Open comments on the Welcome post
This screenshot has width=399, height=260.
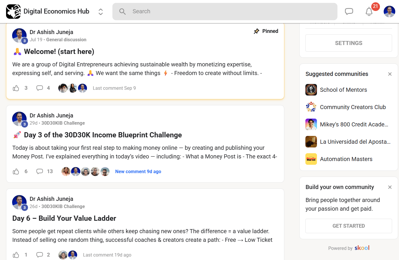[x=40, y=88]
